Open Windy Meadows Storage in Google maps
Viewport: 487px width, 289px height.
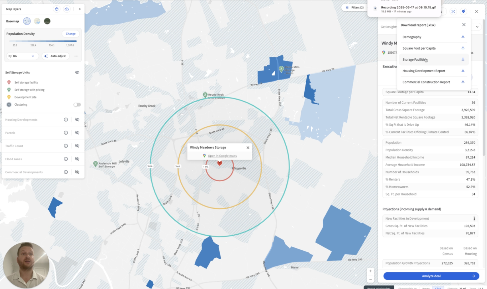(222, 156)
